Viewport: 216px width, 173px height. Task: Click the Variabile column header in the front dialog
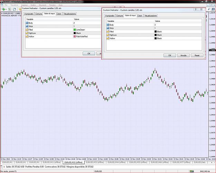(130, 21)
